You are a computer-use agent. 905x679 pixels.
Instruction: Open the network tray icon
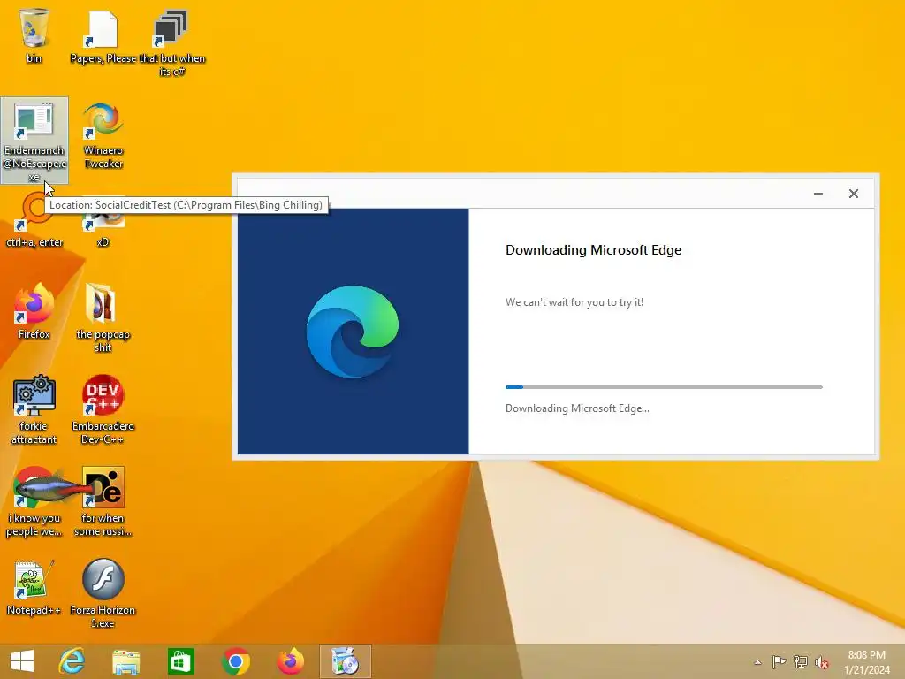coord(801,661)
